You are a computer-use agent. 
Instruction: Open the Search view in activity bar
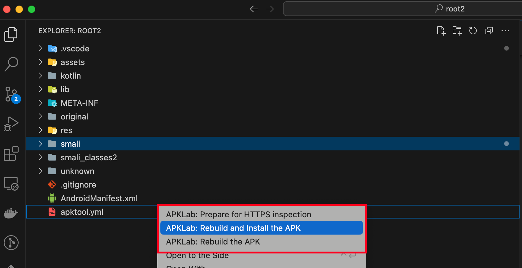click(x=11, y=64)
